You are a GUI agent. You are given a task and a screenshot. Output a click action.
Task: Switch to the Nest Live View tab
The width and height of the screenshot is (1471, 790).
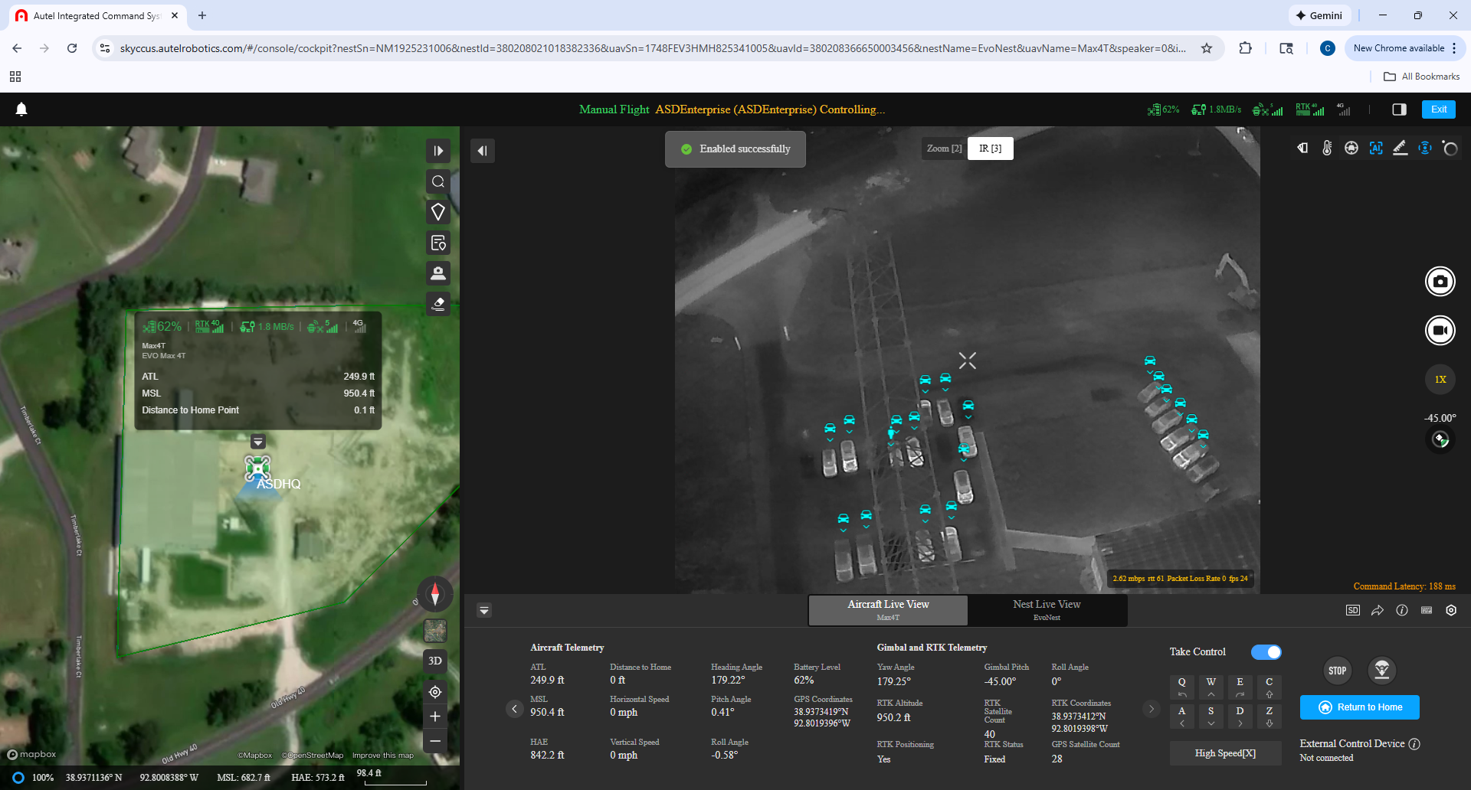click(1047, 610)
